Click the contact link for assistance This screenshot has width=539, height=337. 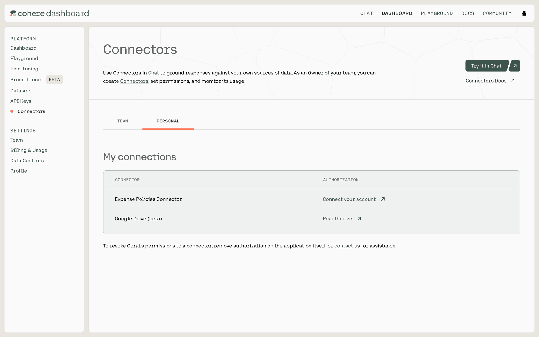coord(344,246)
